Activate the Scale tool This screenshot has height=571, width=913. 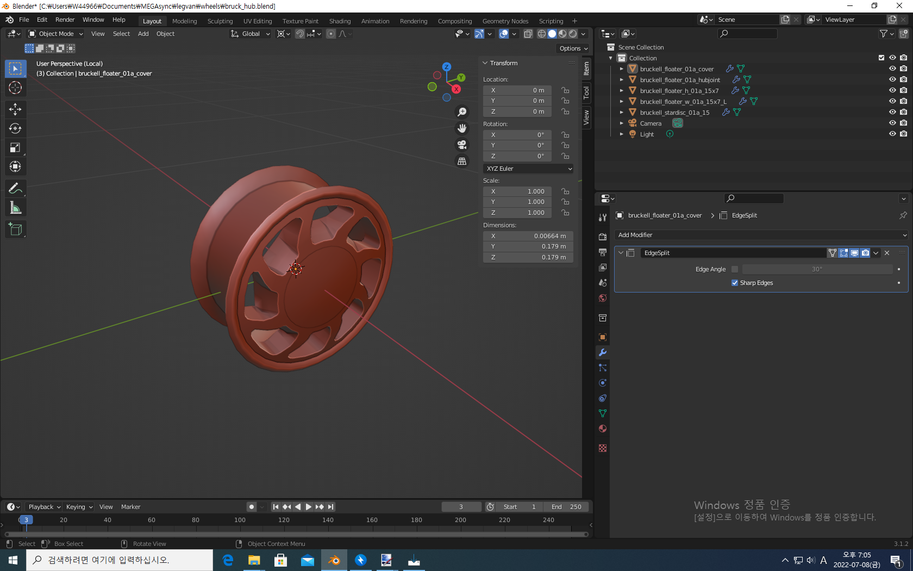[15, 147]
